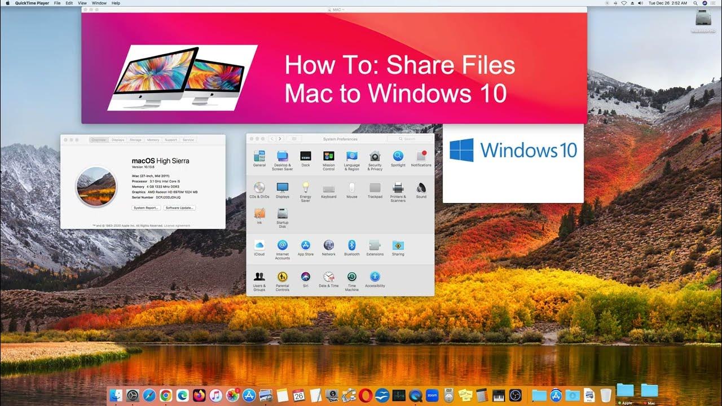Switch to the Support tab
The image size is (722, 406).
[x=171, y=140]
